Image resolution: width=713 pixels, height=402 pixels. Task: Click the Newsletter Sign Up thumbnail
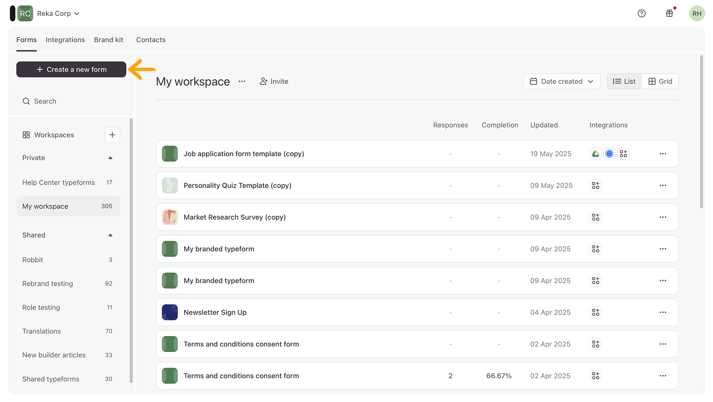(170, 312)
